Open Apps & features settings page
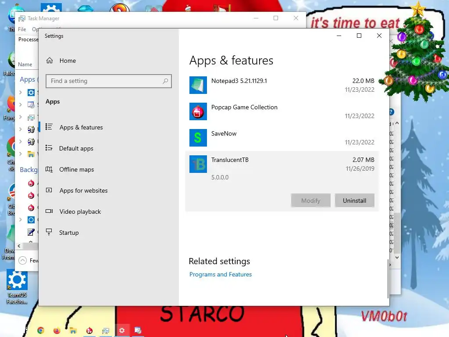Screen dimensions: 449x337 pos(81,127)
